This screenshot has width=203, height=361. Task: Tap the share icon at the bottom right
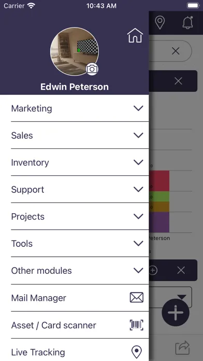(182, 348)
